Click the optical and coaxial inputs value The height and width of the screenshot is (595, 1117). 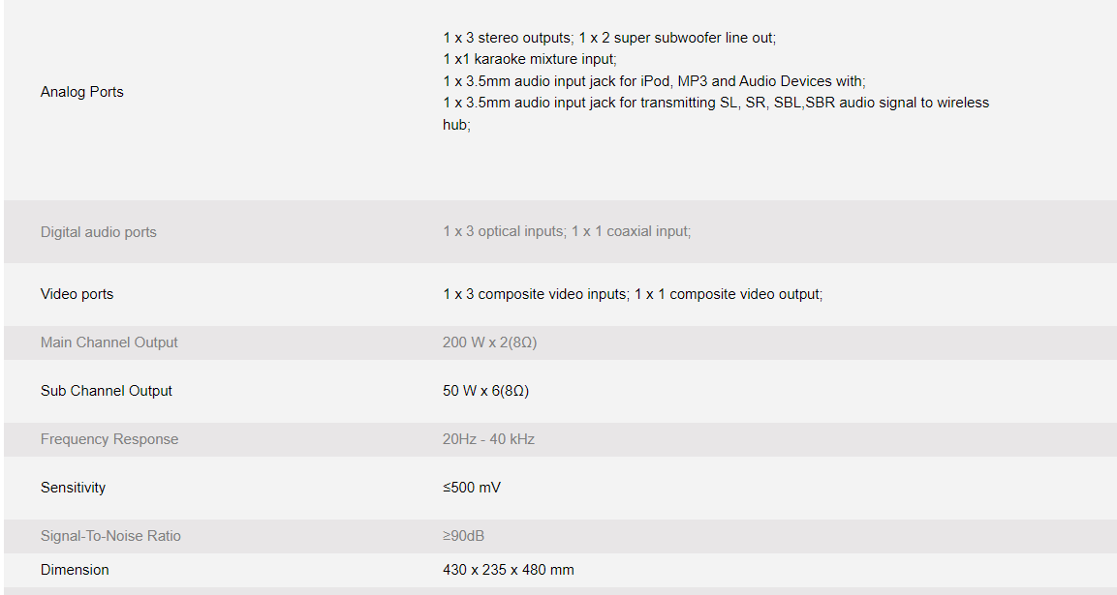[567, 231]
